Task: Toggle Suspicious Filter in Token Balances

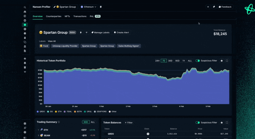Action: tap(198, 122)
